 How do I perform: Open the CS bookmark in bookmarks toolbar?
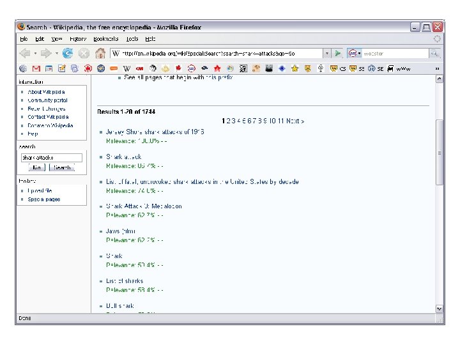pyautogui.click(x=338, y=68)
